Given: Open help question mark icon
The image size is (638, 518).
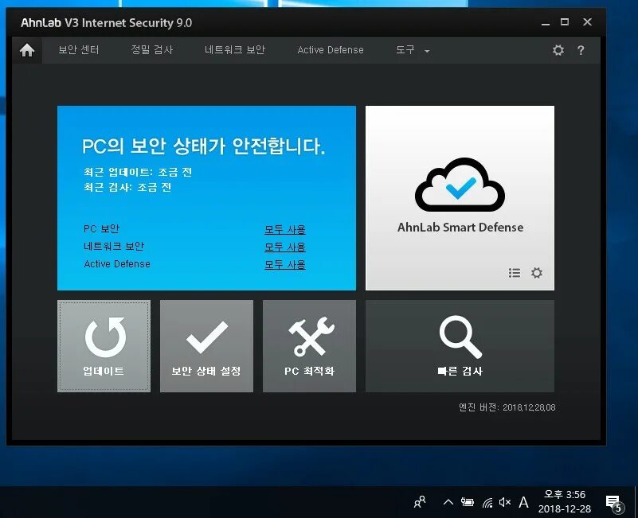Looking at the screenshot, I should click(581, 50).
